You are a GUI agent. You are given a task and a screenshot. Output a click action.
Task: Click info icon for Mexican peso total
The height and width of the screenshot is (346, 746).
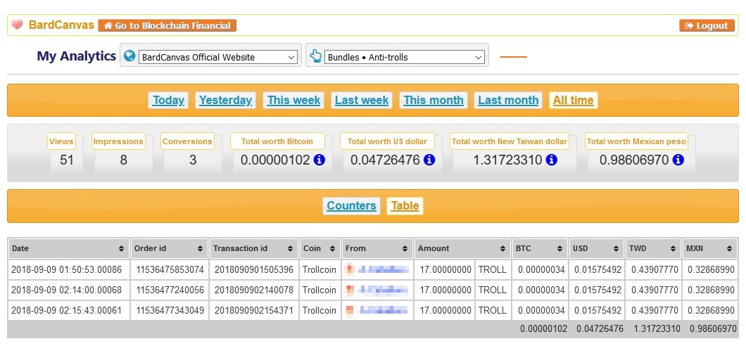[678, 160]
